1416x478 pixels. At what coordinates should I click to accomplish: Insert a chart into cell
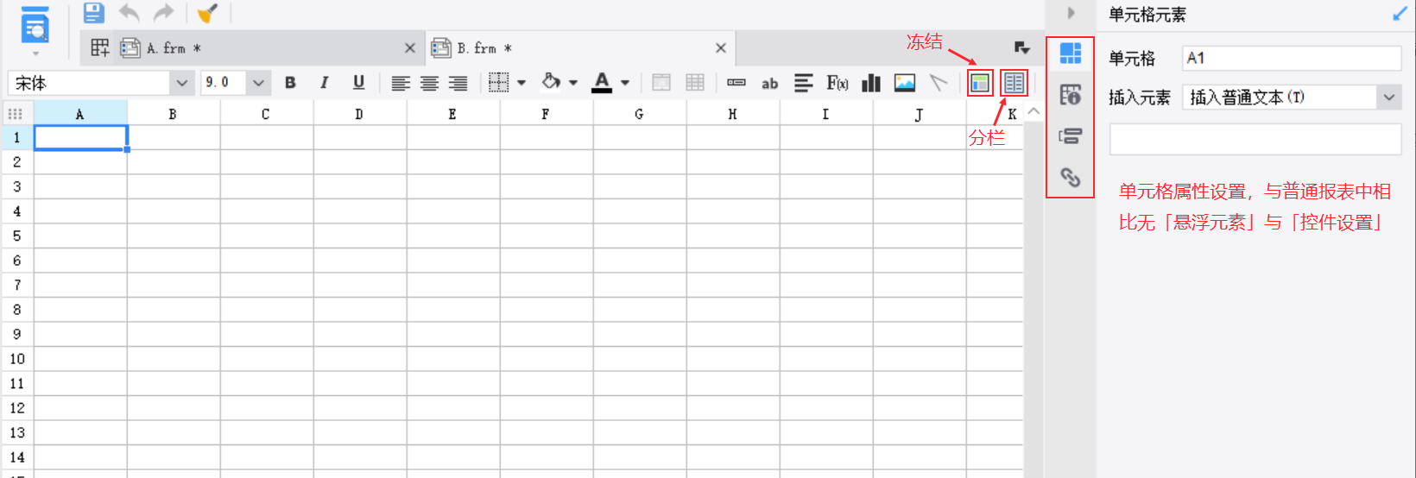click(871, 83)
